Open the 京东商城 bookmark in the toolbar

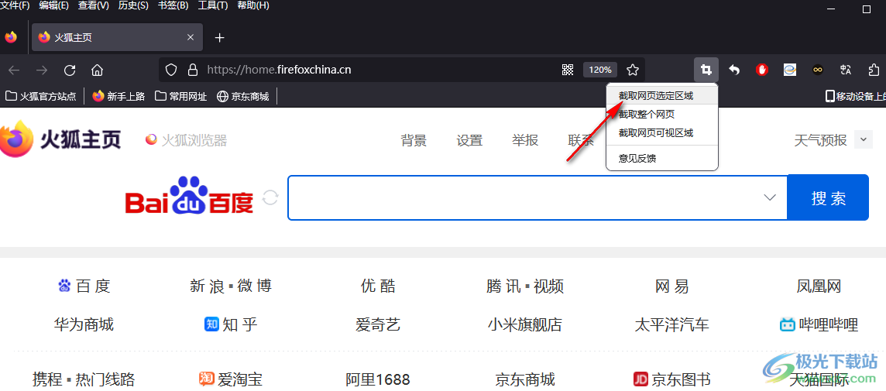tap(243, 96)
